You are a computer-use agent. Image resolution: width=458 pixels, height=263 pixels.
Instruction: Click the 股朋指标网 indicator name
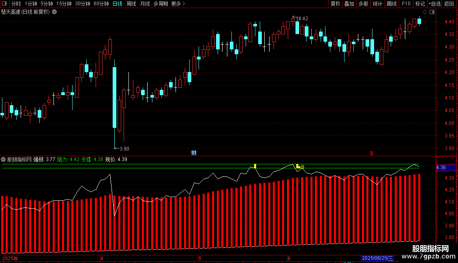pos(19,159)
